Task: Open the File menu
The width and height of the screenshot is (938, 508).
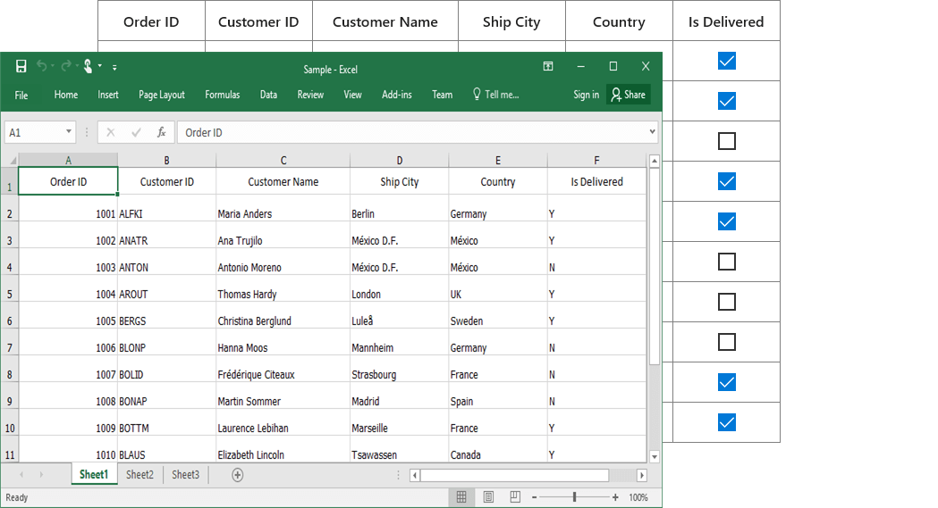Action: click(21, 95)
